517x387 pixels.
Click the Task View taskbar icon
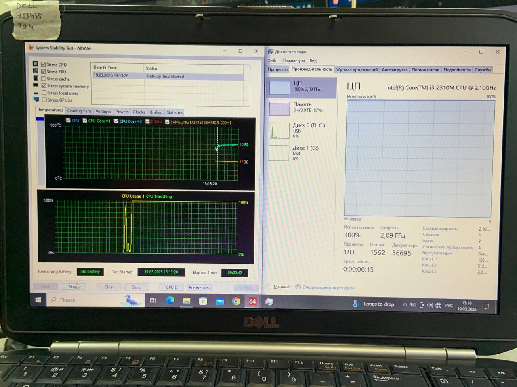[x=153, y=300]
